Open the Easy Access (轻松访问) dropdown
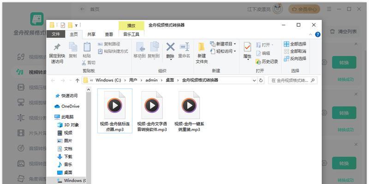369x184 pixels. (x=223, y=51)
